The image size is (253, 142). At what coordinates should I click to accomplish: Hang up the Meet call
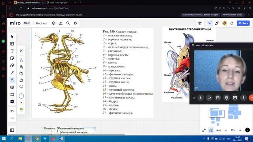pos(251,98)
